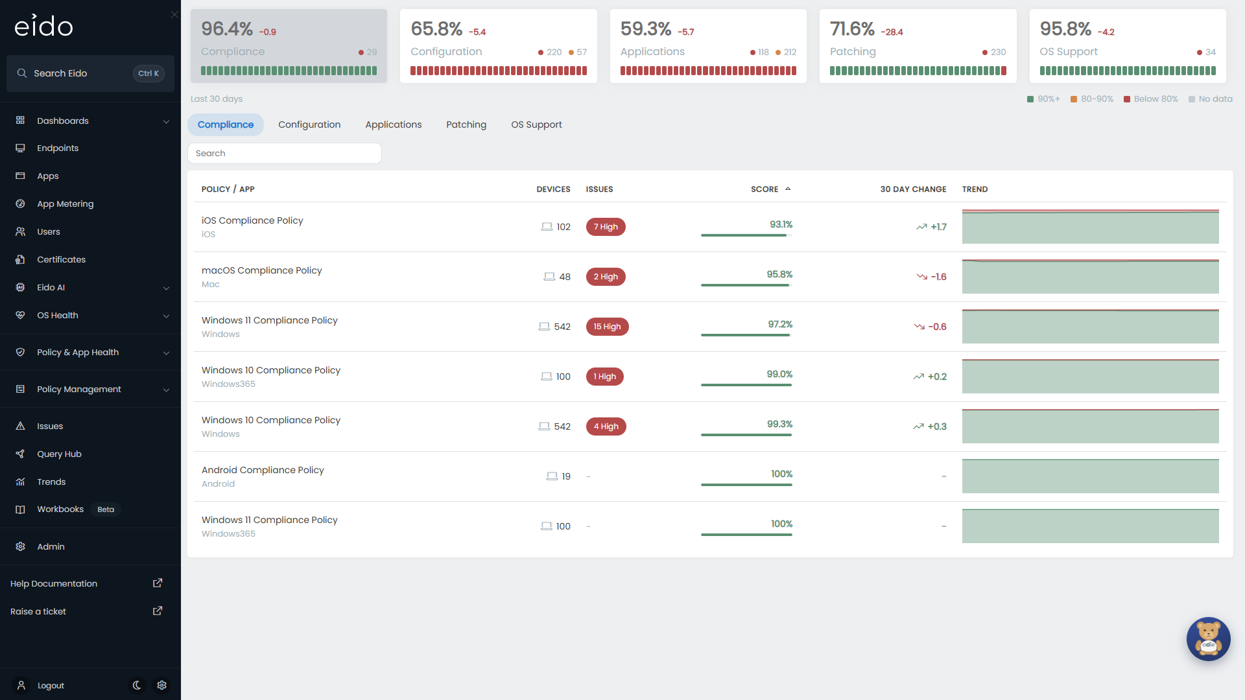
Task: Open the Workbooks book icon
Action: click(x=20, y=509)
